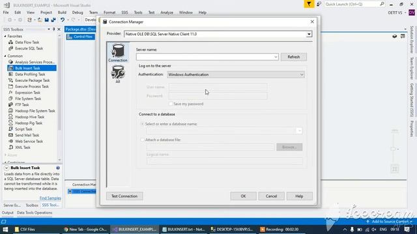The image size is (417, 234).
Task: Collapse the Favorites toolbox group
Action: click(x=5, y=36)
